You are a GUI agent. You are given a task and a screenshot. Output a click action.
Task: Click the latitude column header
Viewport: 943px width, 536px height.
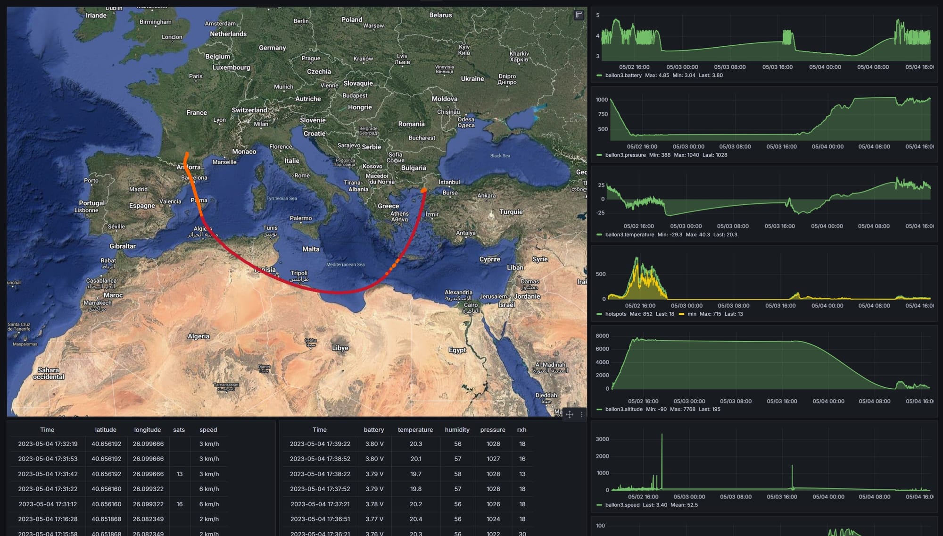pyautogui.click(x=106, y=429)
